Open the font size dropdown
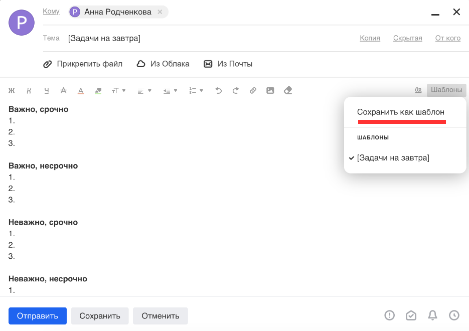The image size is (469, 331). 118,90
